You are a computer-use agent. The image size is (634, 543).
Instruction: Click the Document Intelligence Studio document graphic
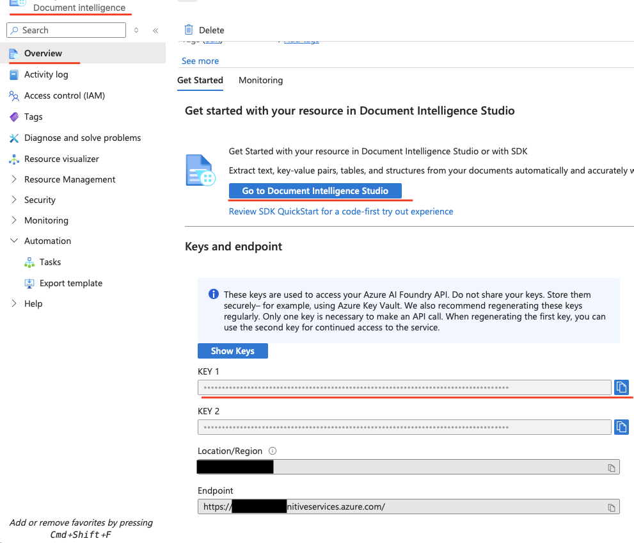[x=200, y=170]
